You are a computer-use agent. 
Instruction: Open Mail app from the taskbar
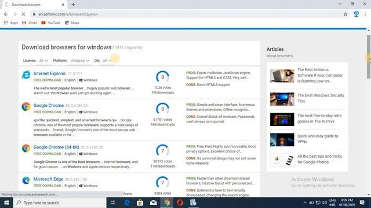click(153, 203)
